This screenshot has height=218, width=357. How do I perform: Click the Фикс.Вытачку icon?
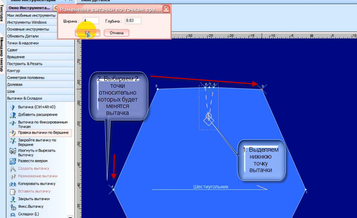coord(13,207)
